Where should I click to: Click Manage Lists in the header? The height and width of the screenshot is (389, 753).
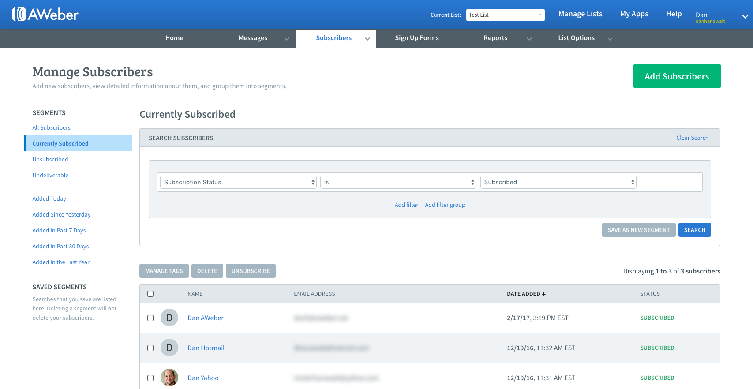581,14
